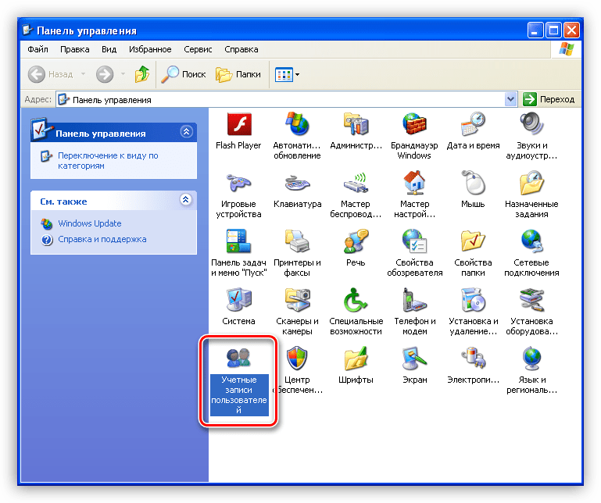Open Принтеры и факсы icon
This screenshot has height=503, width=601.
click(x=297, y=242)
